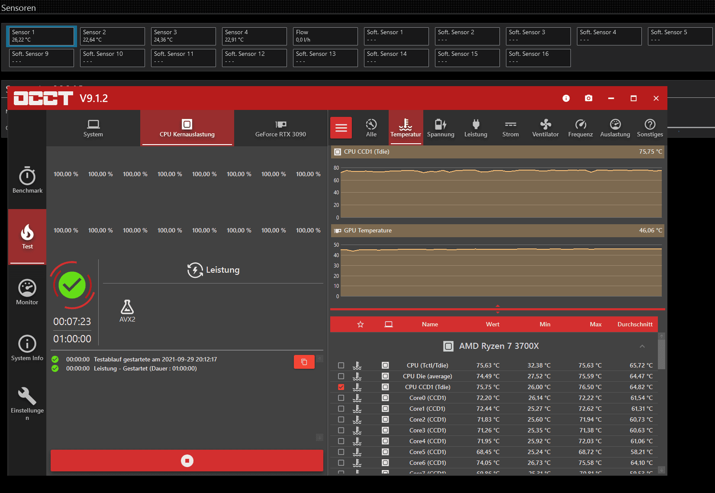Screen dimensions: 715x493
Task: Click the sensor table vertical scrollbar
Action: (x=661, y=355)
